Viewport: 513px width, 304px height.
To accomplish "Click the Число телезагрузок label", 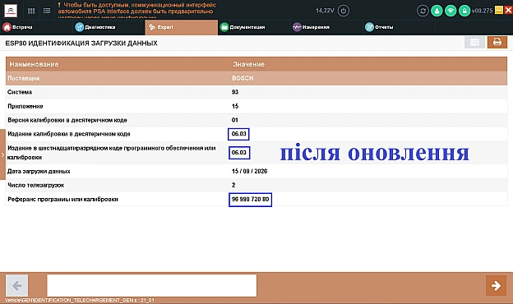I will click(x=35, y=186).
